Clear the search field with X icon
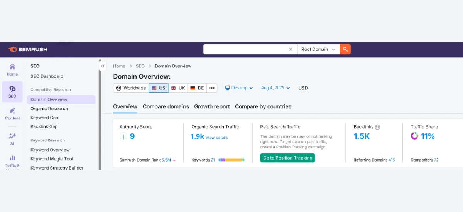Screen dimensions: 463x212 [x=291, y=49]
